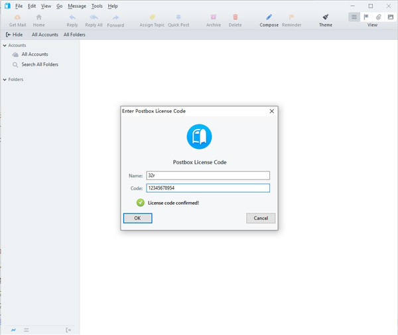Open the Theme paintbrush tool
This screenshot has height=335, width=398.
[x=326, y=17]
